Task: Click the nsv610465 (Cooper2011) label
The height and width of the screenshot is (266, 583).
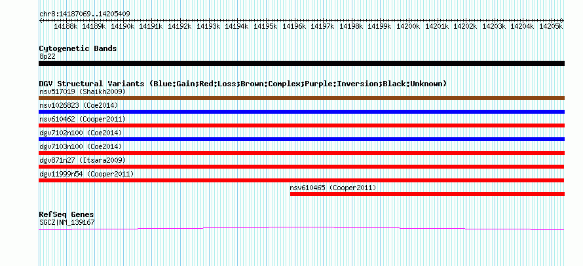Action: point(333,188)
